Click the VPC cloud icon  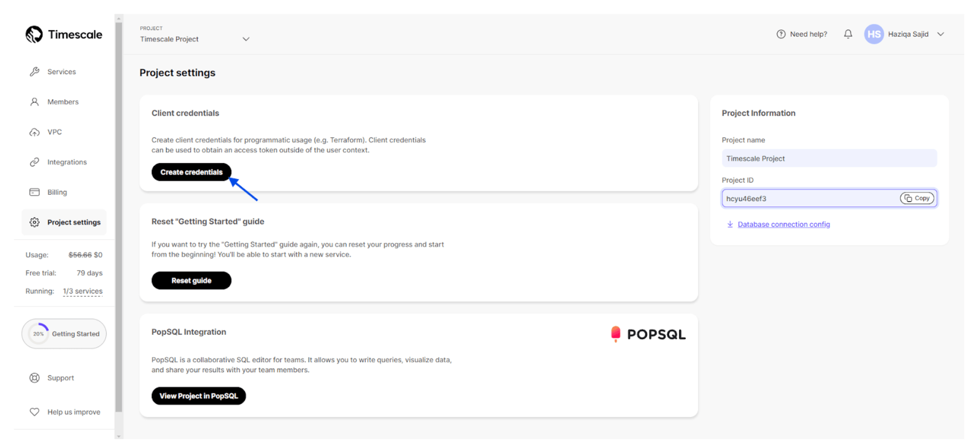click(34, 132)
